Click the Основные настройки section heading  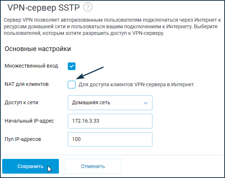coord(38,49)
